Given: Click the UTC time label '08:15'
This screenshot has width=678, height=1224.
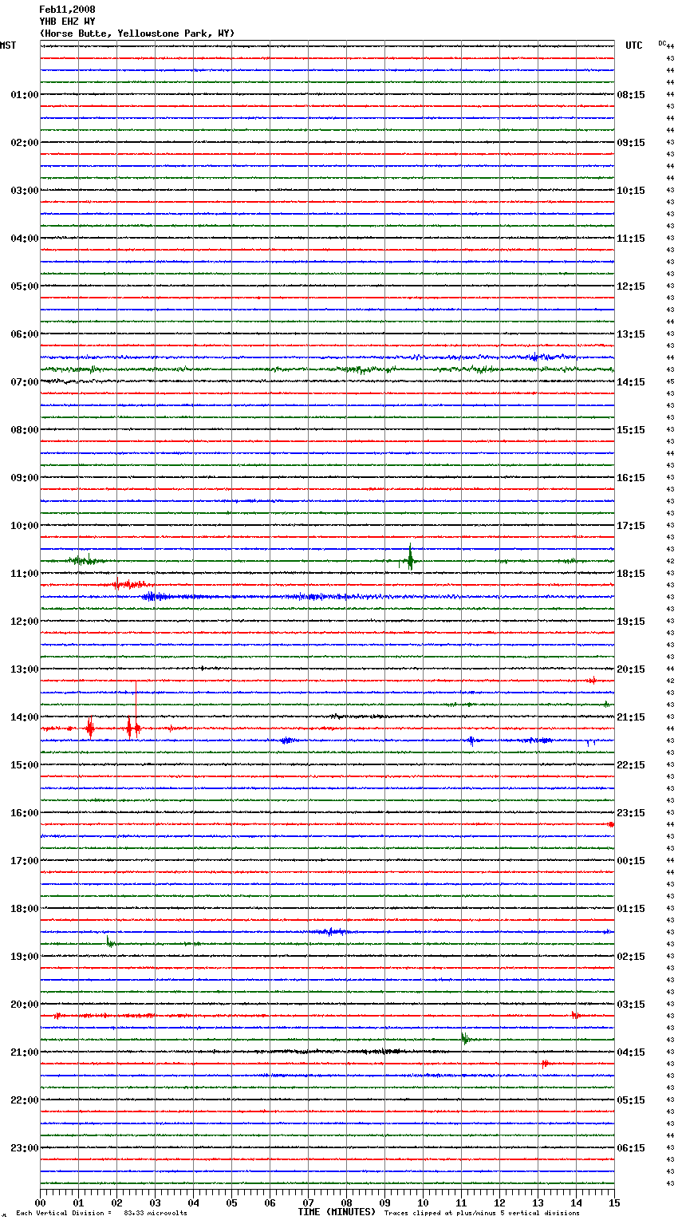Looking at the screenshot, I should pos(631,95).
